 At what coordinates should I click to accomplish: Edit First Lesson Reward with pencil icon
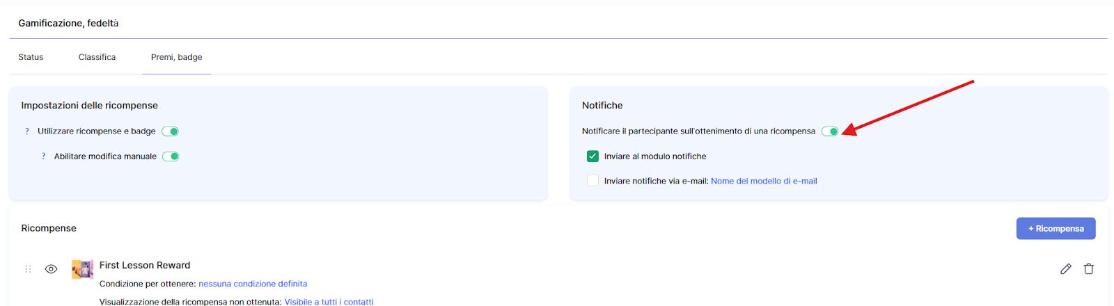(1065, 269)
